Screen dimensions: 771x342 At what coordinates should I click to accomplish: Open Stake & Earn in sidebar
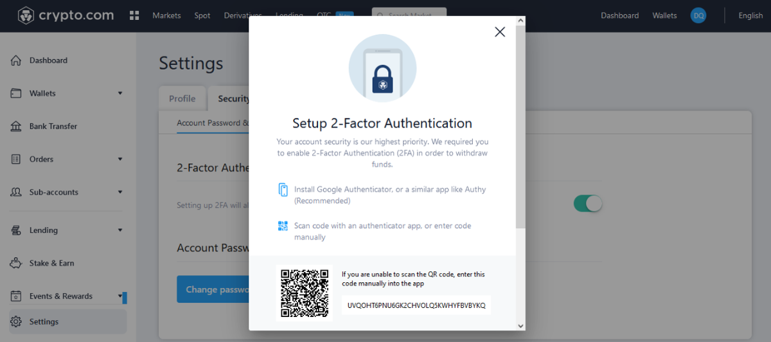click(51, 263)
